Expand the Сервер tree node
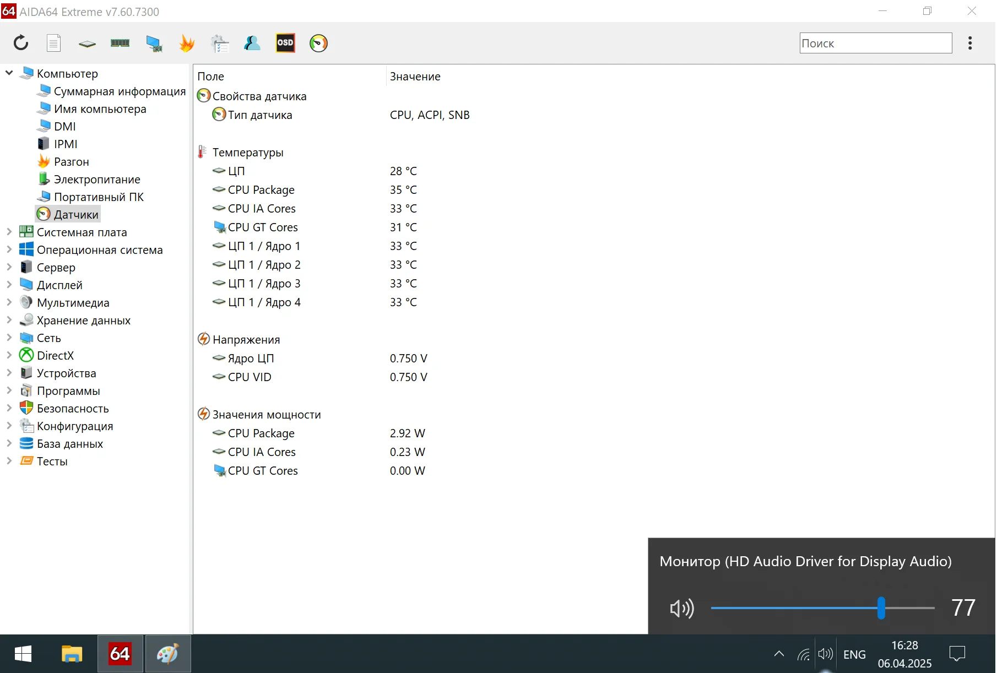The height and width of the screenshot is (673, 997). click(x=9, y=267)
